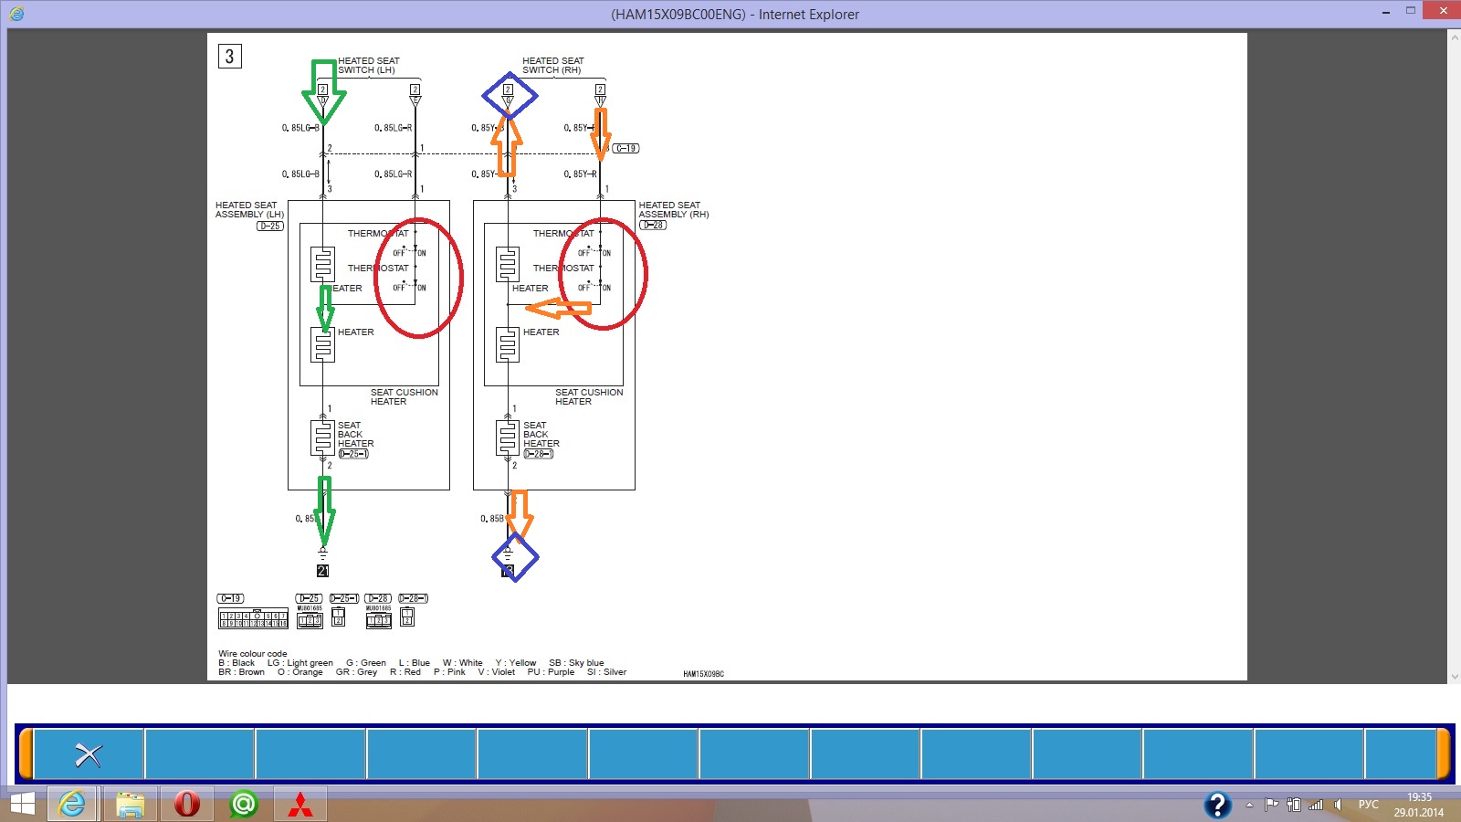1461x822 pixels.
Task: Click the scroll down arrow of the diagram
Action: 1454,677
